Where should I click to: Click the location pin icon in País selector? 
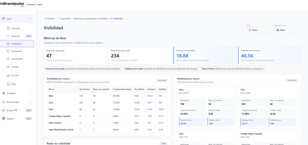coord(250,30)
